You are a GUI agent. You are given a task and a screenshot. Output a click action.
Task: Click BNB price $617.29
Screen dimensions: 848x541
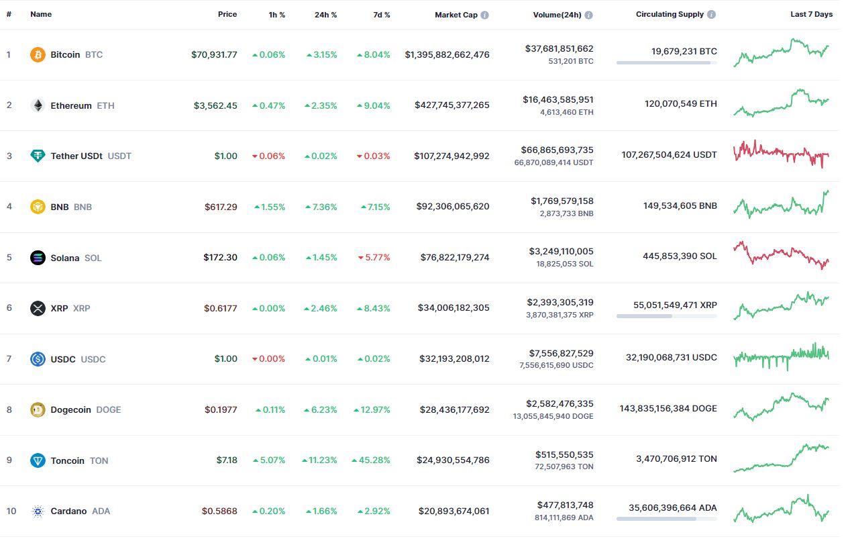tap(221, 207)
